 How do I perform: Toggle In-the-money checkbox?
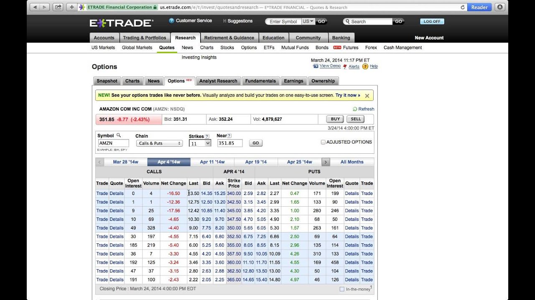342,289
